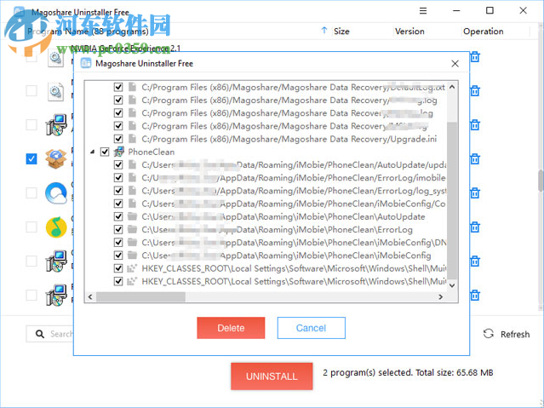Click the horizontal scrollbar thumb

[x=140, y=297]
